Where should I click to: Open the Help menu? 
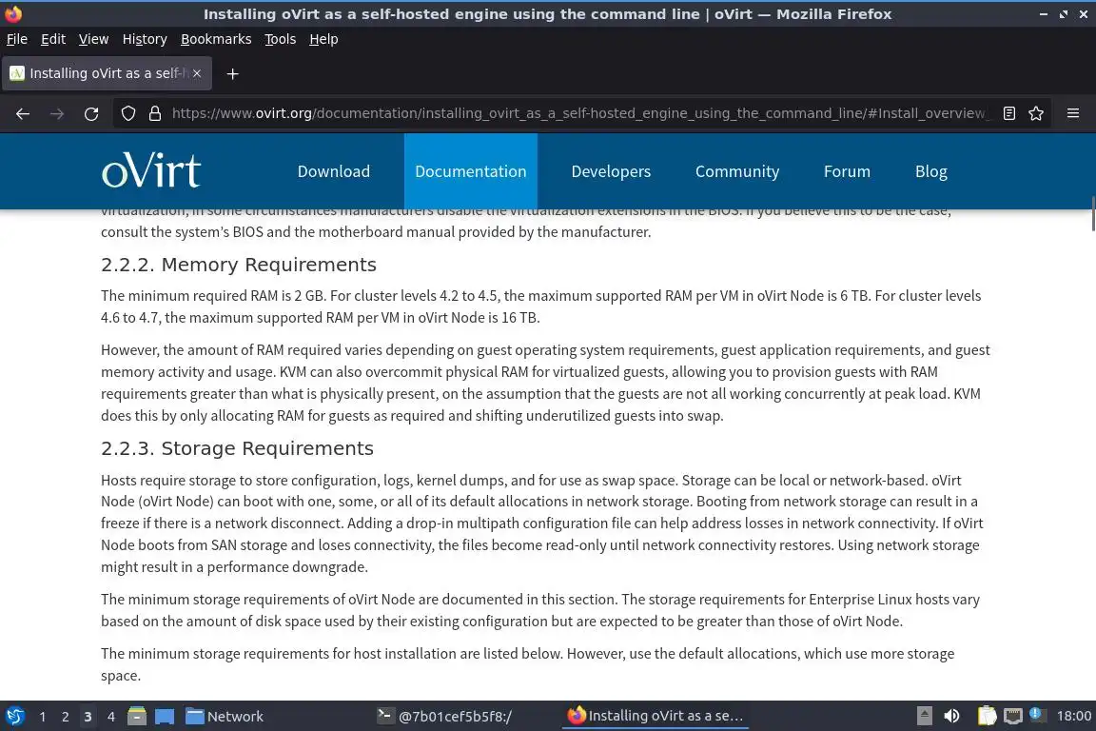click(323, 39)
